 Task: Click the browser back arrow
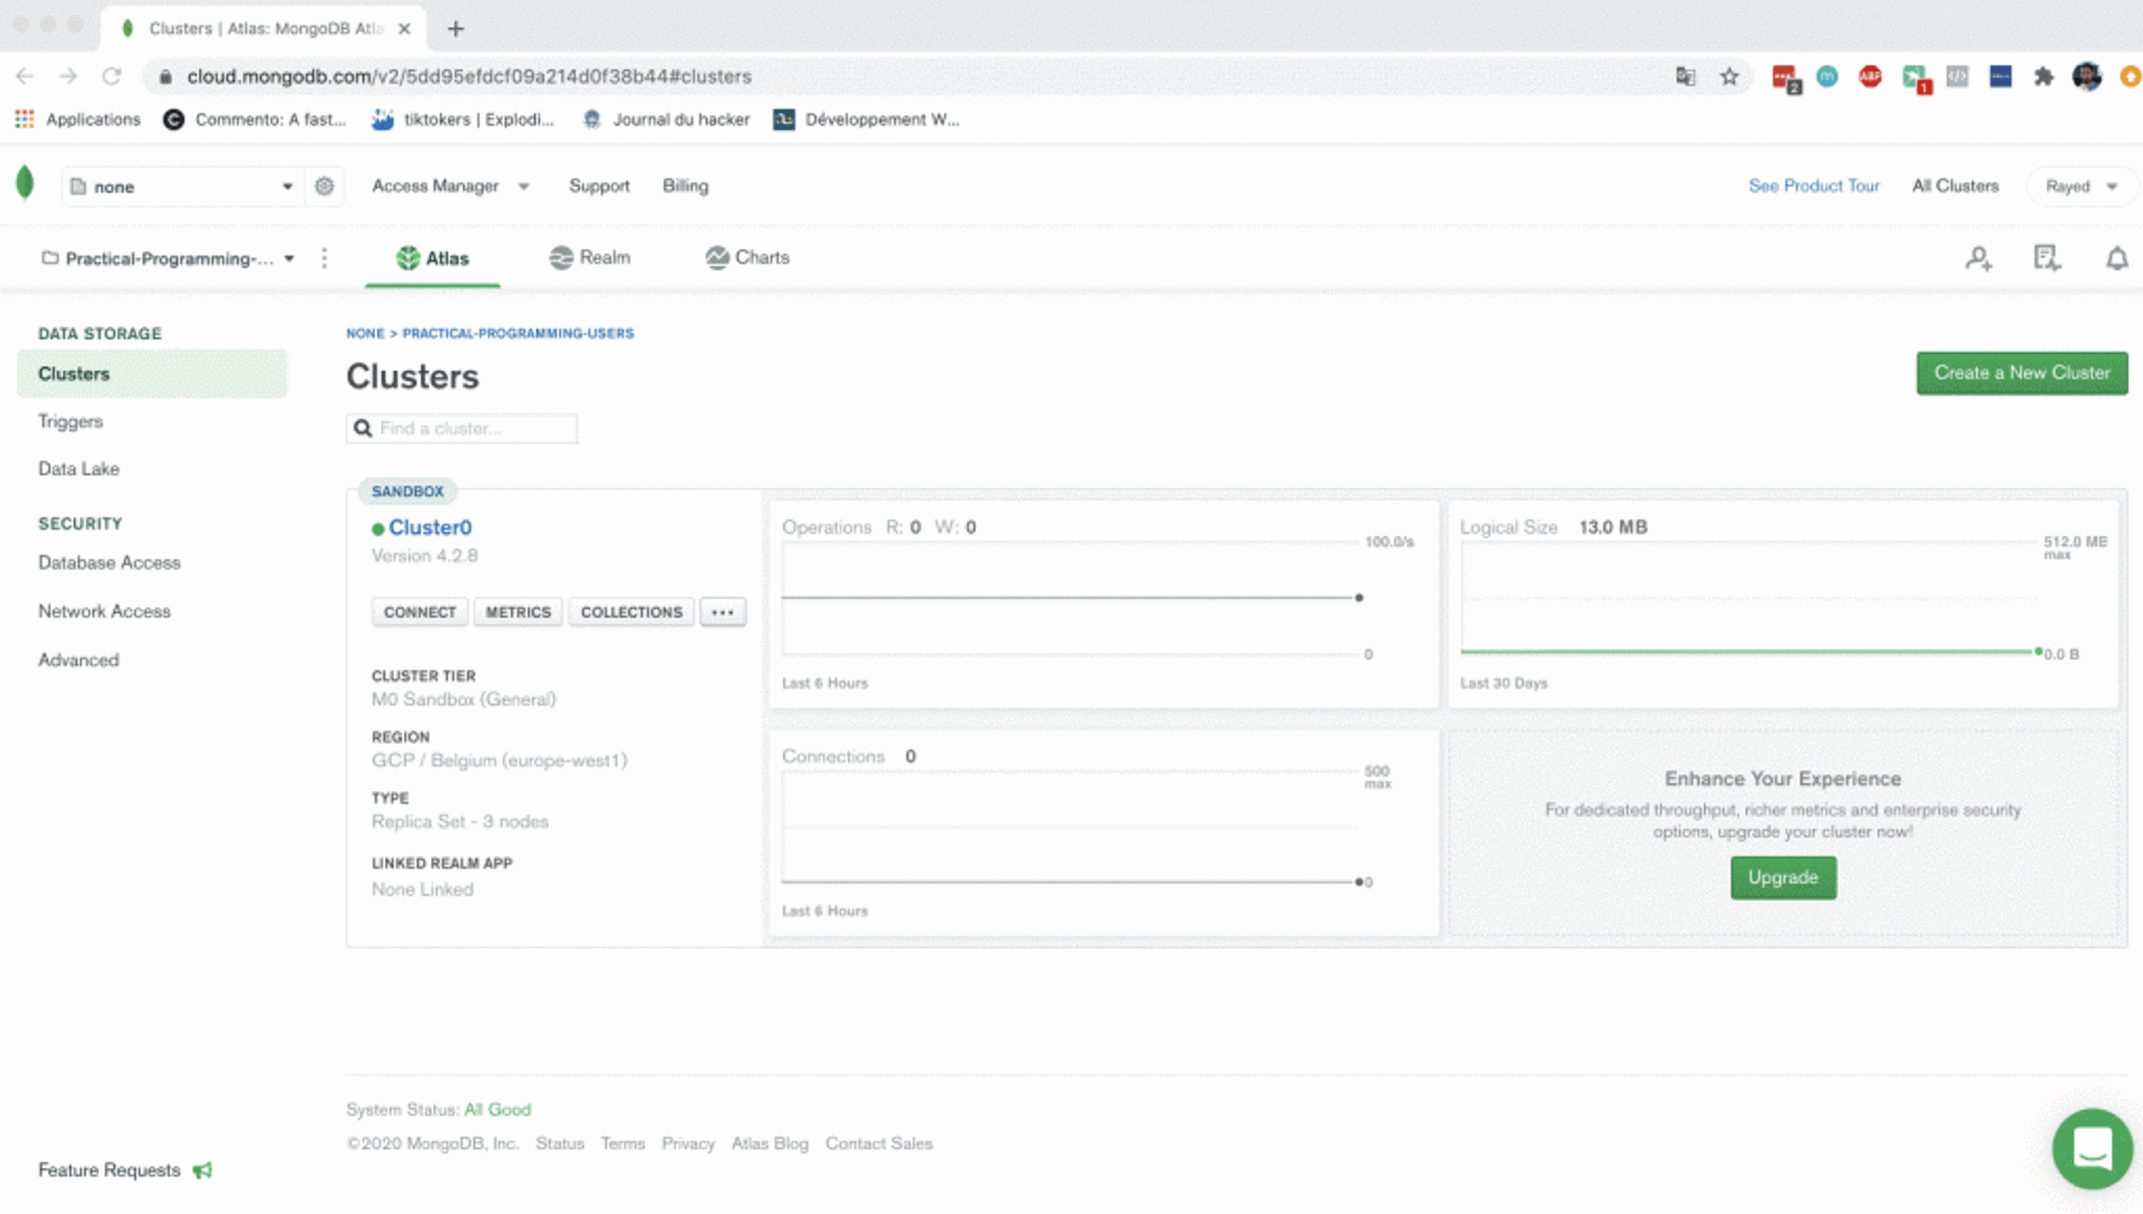coord(25,76)
